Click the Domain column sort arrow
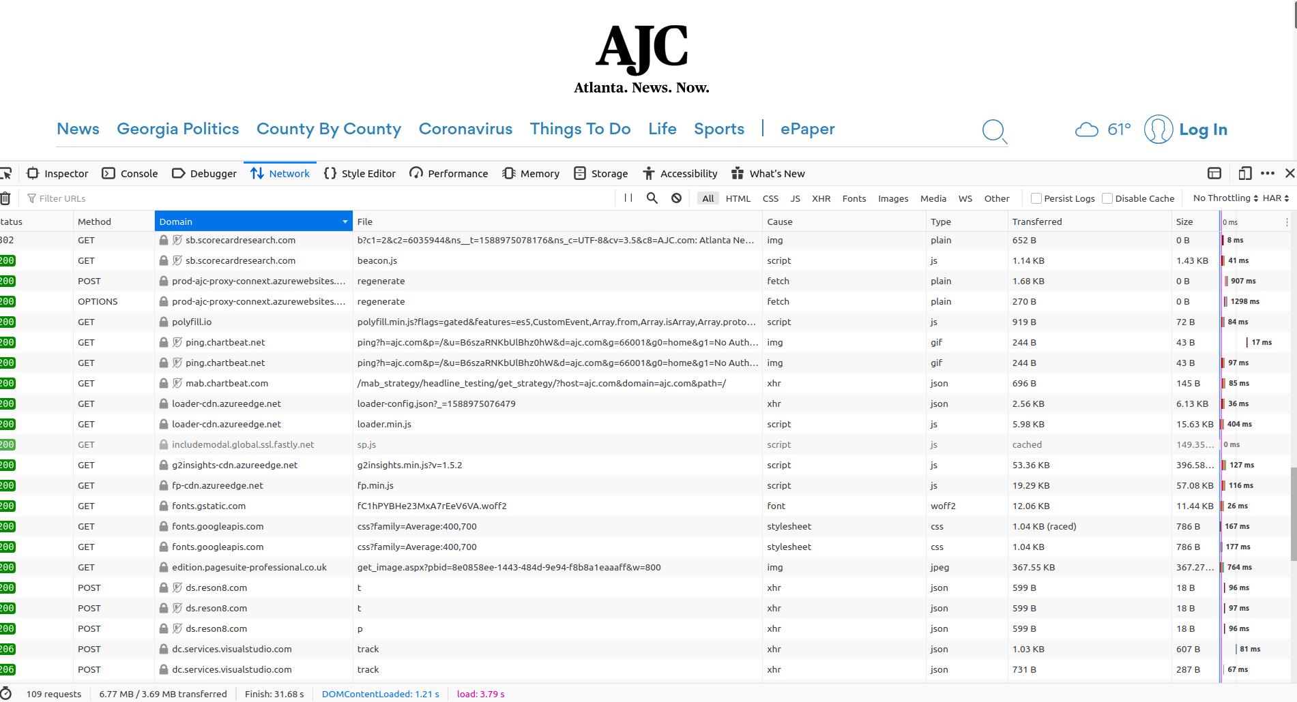 [345, 222]
